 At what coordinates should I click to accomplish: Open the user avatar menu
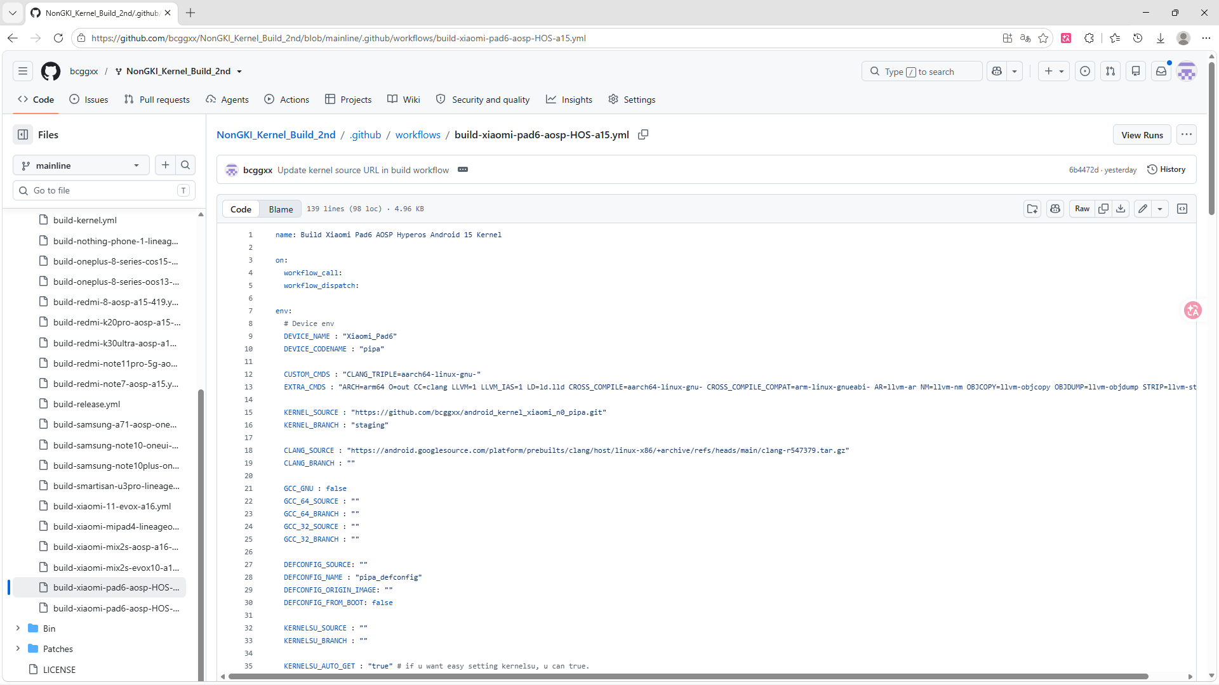pos(1187,71)
